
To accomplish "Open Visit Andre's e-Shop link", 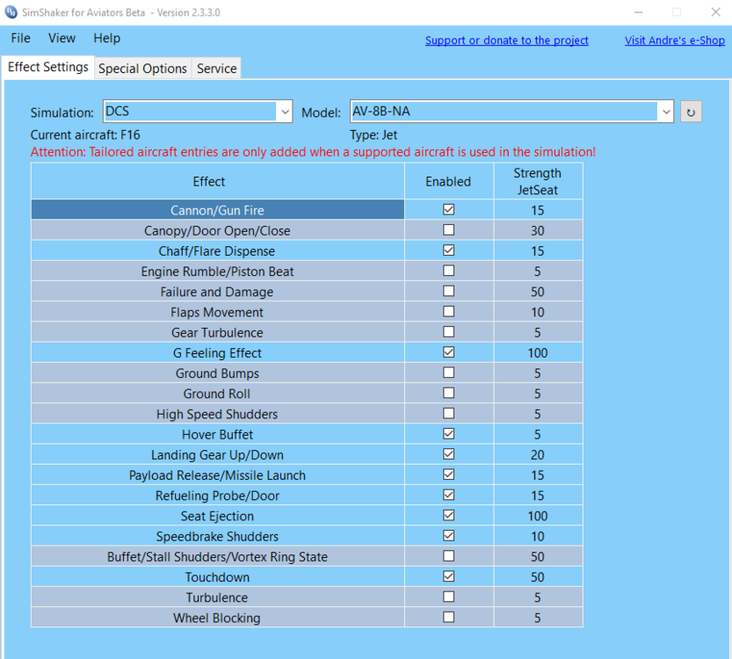I will pos(675,40).
